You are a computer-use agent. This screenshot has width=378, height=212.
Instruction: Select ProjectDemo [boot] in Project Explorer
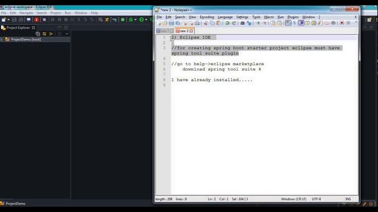(x=26, y=39)
